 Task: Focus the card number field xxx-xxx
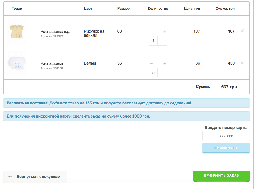click(226, 136)
